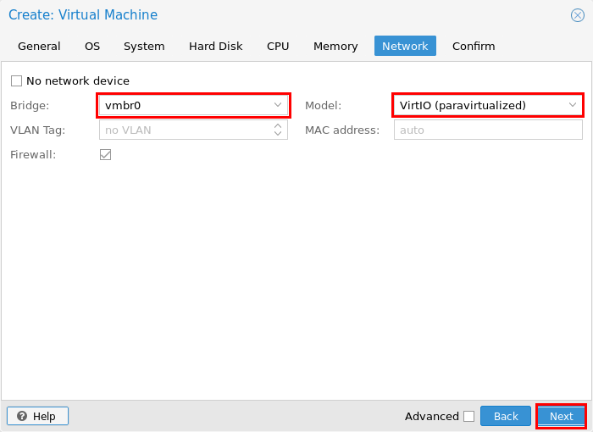Enable the Advanced options checkbox
The image size is (593, 432).
(469, 416)
